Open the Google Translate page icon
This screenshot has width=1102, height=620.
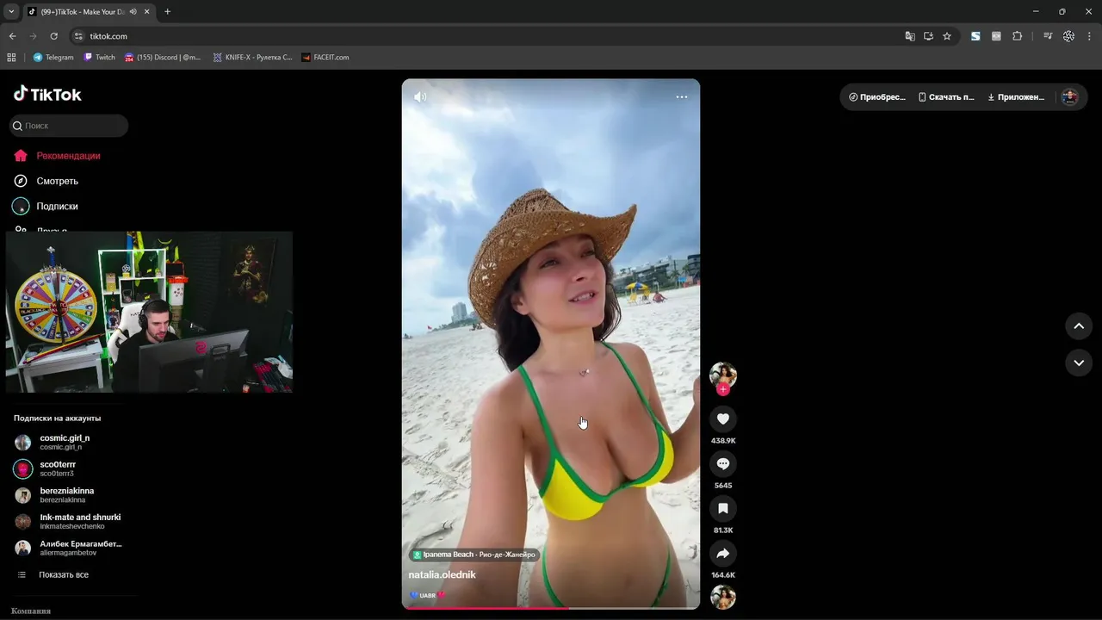tap(910, 36)
